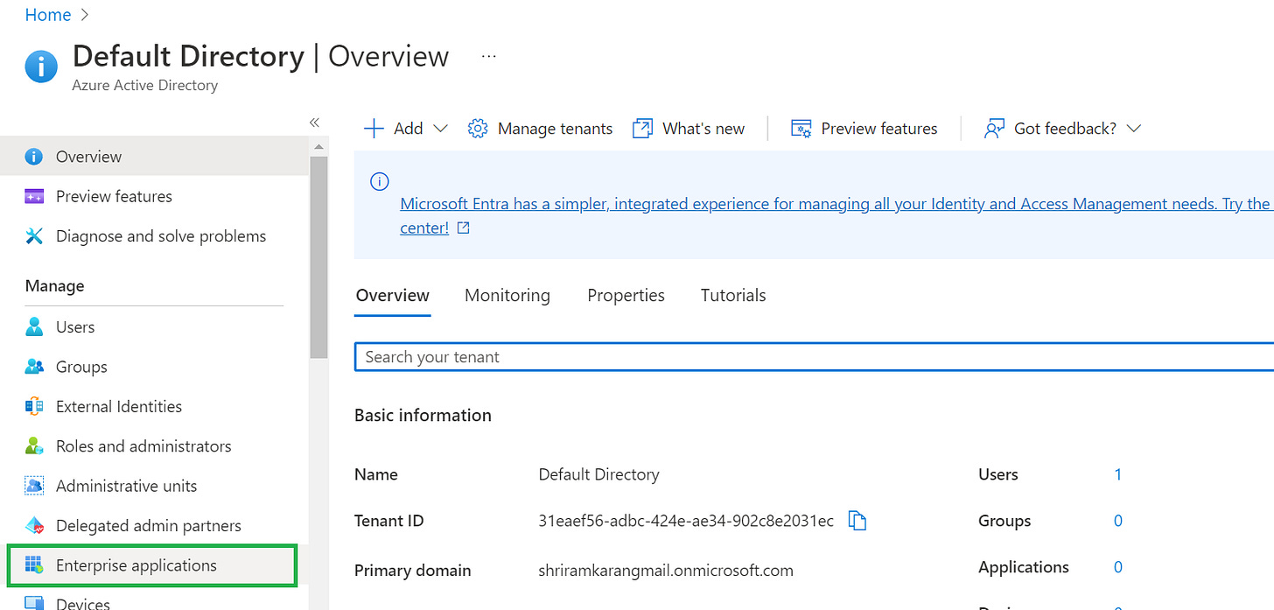Click What's new button
This screenshot has height=610, width=1274.
click(689, 129)
